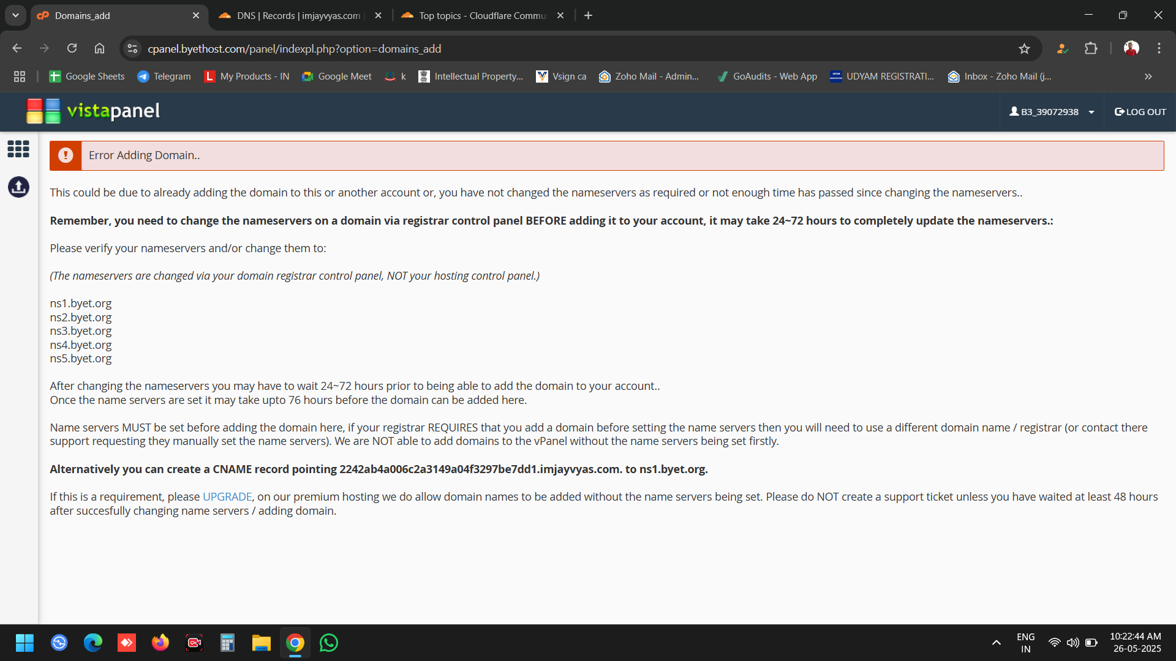Viewport: 1176px width, 661px height.
Task: Open Chrome three-dot menu
Action: [x=1159, y=48]
